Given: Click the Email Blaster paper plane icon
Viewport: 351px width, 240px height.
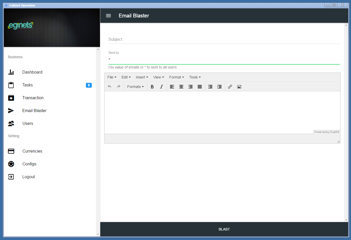Looking at the screenshot, I should tap(11, 111).
